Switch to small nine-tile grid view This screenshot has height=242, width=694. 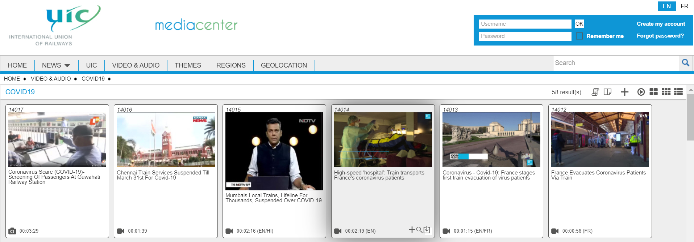[666, 92]
